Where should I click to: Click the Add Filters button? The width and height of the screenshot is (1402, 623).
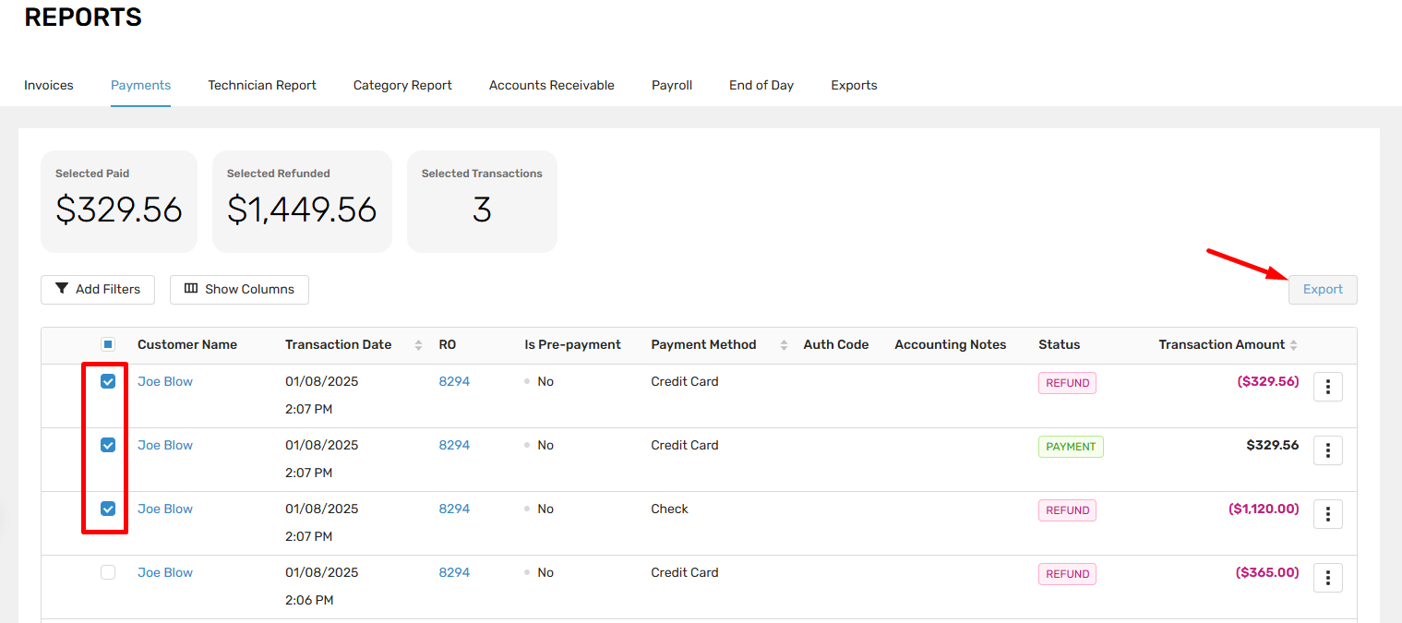click(98, 289)
